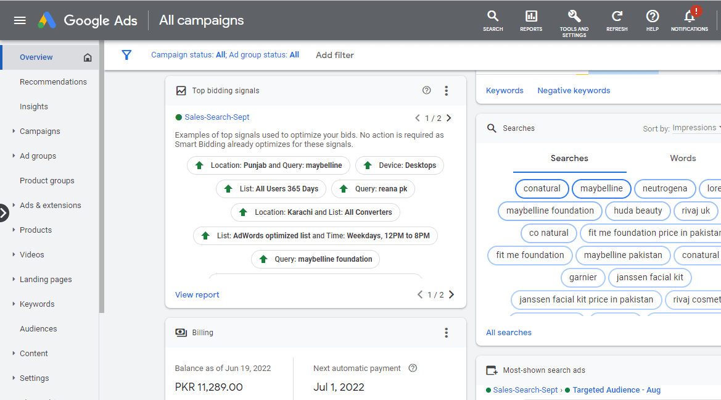
Task: Open help for Next automatic payment
Action: [x=413, y=368]
